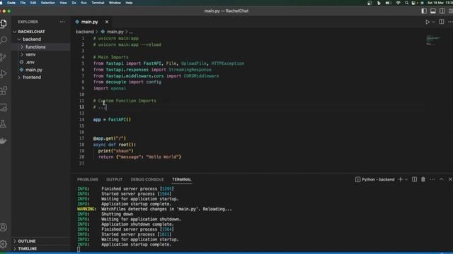
Task: Open the terminal launch profile dropdown
Action: click(x=406, y=180)
